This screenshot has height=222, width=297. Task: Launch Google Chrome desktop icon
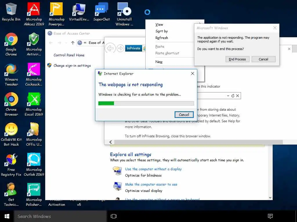(11, 44)
